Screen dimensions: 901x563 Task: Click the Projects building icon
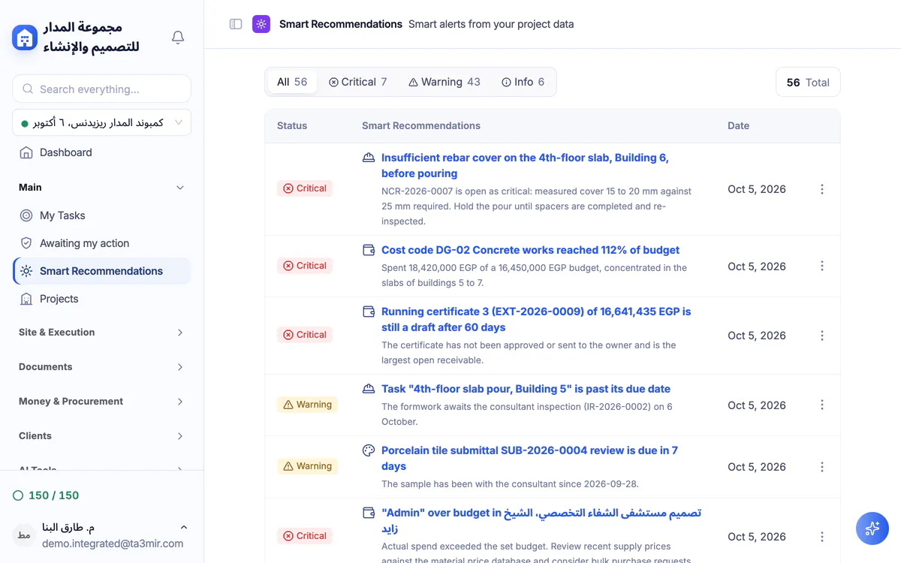(26, 299)
